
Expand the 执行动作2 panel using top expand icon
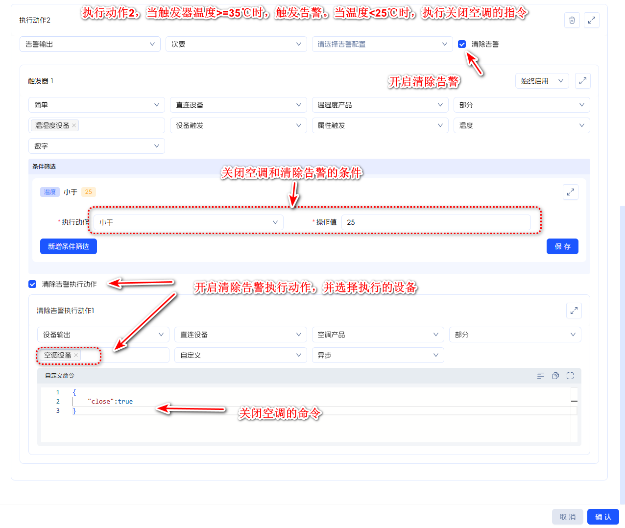[x=592, y=20]
